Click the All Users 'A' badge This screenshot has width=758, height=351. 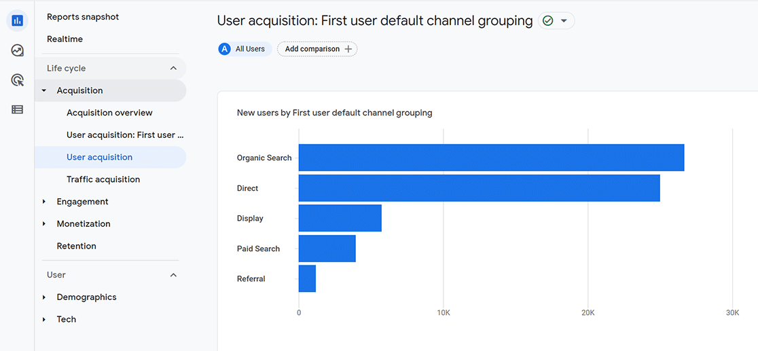[224, 49]
